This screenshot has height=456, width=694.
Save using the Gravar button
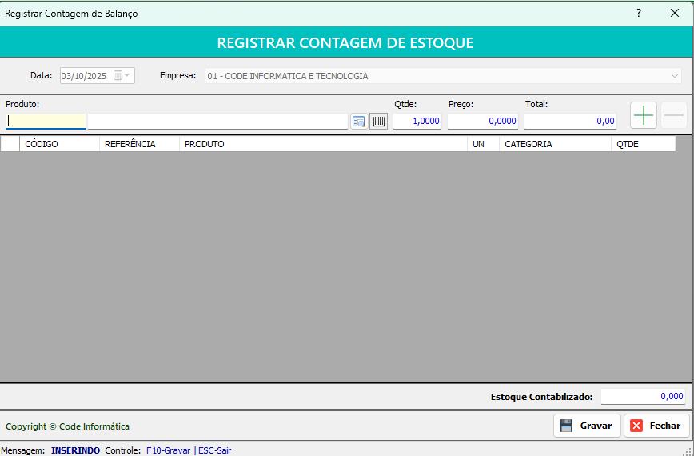pyautogui.click(x=587, y=426)
